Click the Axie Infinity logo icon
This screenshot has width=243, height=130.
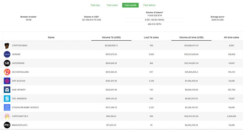coord(7,90)
